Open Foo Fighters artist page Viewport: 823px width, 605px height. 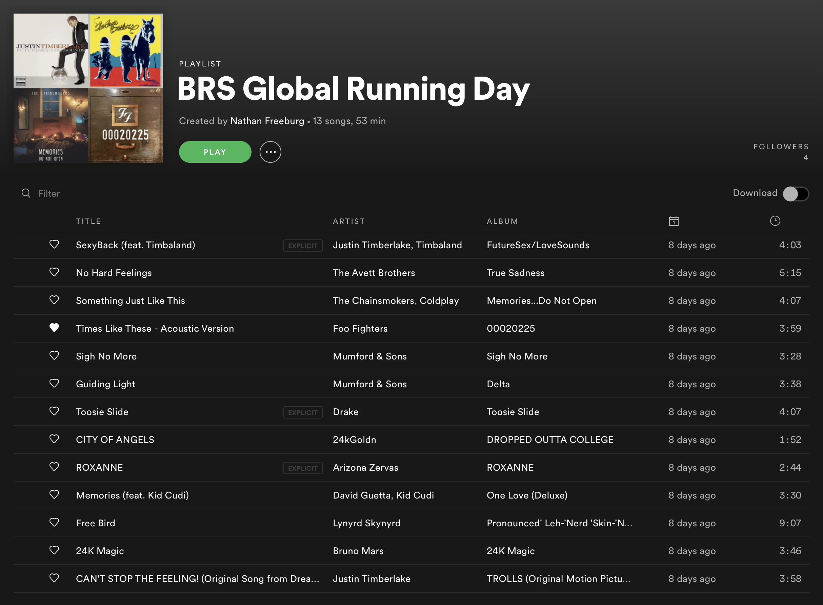pyautogui.click(x=360, y=329)
